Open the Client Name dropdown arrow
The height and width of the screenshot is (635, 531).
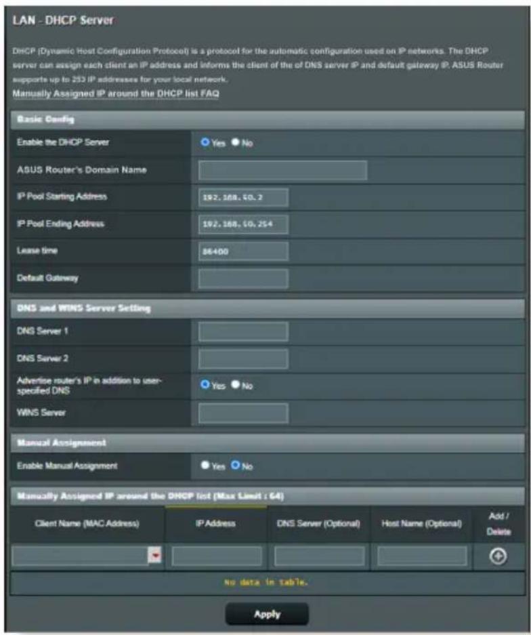click(x=155, y=556)
